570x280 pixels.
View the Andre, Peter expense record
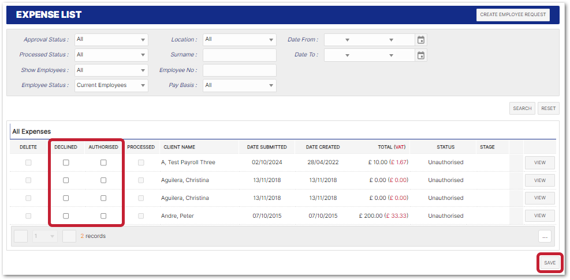pyautogui.click(x=539, y=216)
